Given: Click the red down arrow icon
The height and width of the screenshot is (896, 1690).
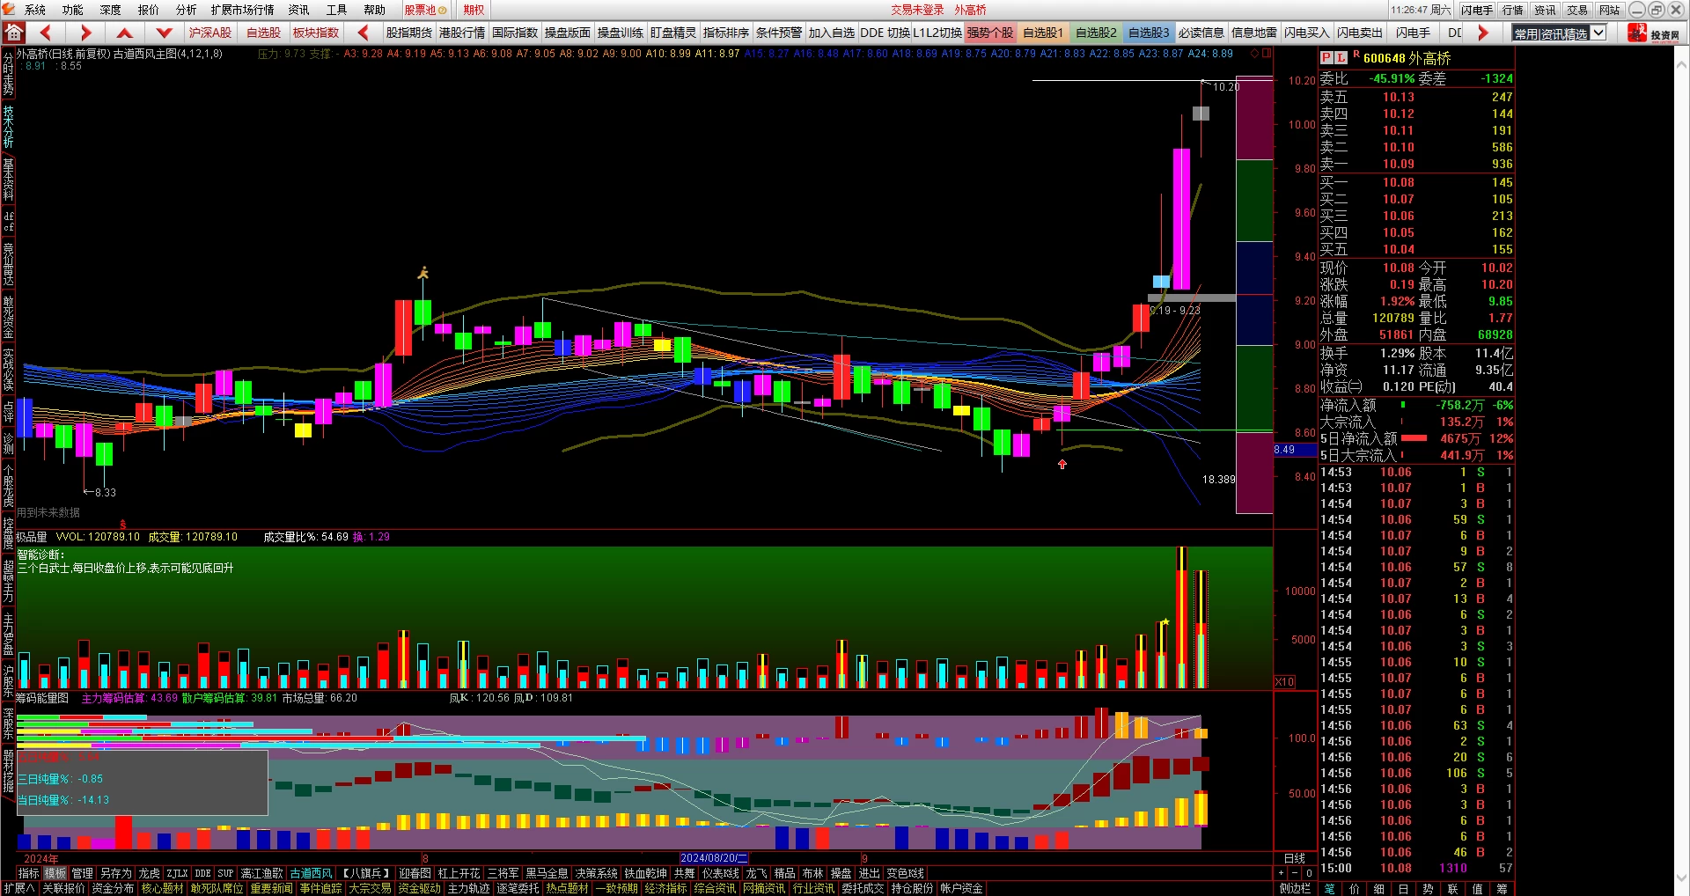Looking at the screenshot, I should [x=164, y=33].
